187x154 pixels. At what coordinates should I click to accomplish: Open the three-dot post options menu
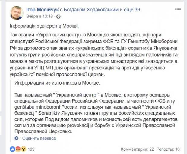(178, 9)
